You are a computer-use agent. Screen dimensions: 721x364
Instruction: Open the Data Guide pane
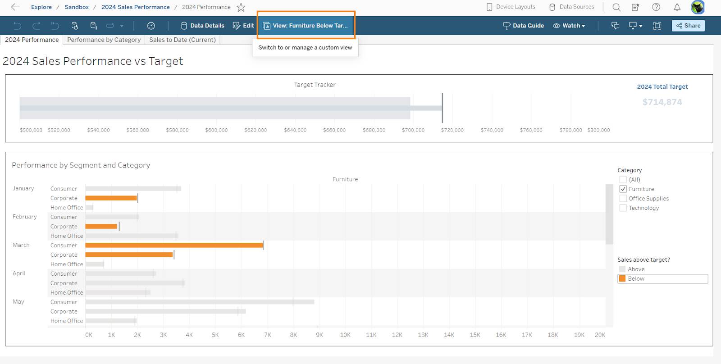[523, 26]
